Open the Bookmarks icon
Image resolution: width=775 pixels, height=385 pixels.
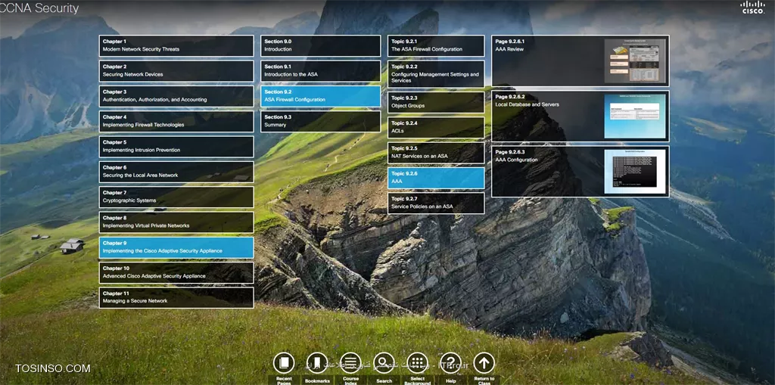click(x=317, y=363)
